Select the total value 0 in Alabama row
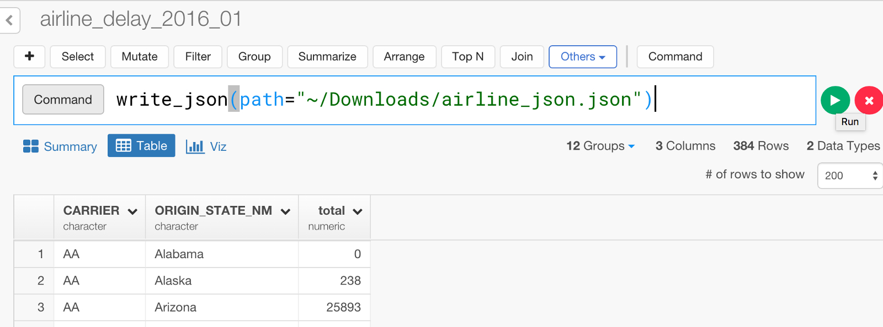 coord(334,254)
